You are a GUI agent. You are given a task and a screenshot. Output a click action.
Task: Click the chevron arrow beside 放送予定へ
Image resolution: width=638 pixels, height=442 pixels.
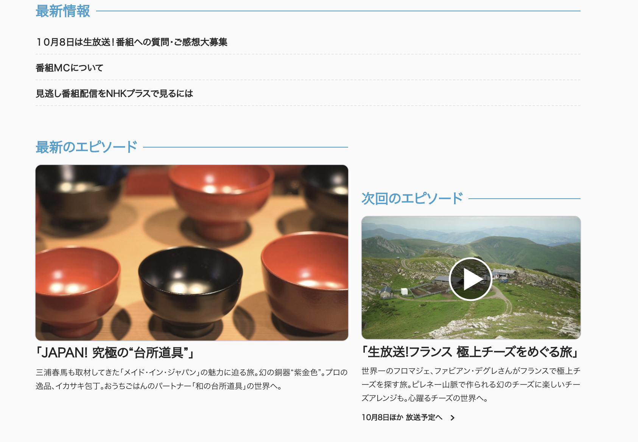point(452,418)
